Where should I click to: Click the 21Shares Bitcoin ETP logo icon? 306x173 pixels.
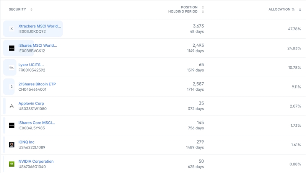(11, 87)
